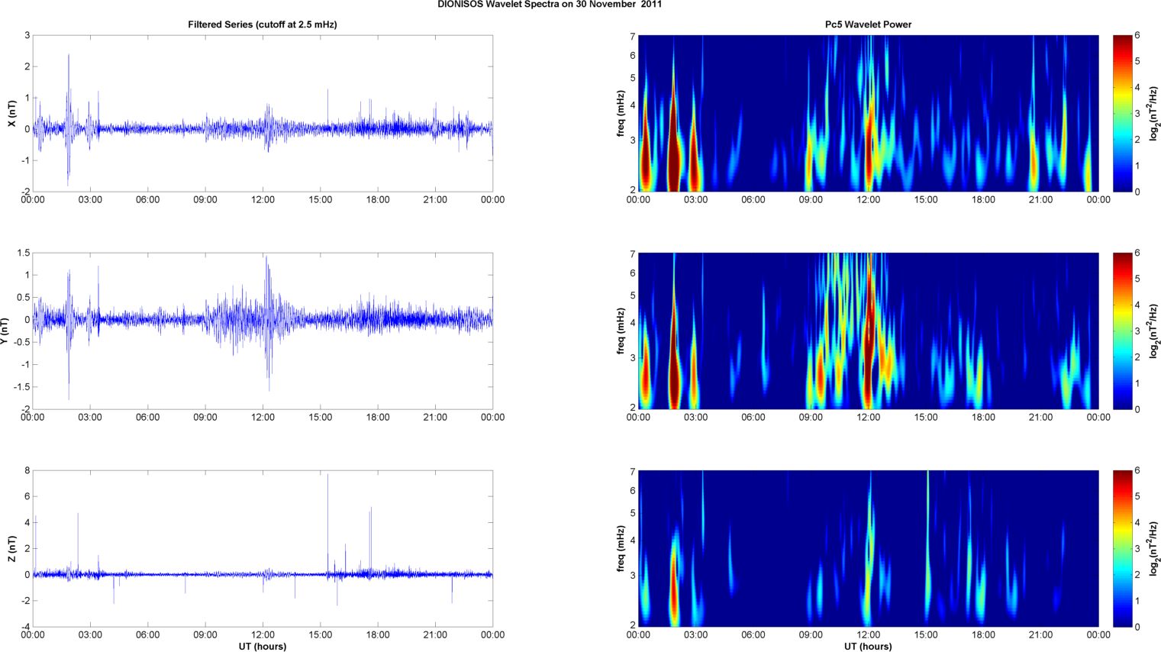This screenshot has height=652, width=1161.
Task: Click the "12:00" tick below the X filtered series
Action: pos(263,200)
